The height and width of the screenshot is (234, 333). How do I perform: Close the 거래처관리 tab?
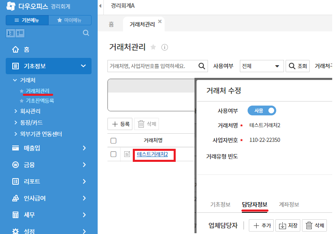[160, 22]
